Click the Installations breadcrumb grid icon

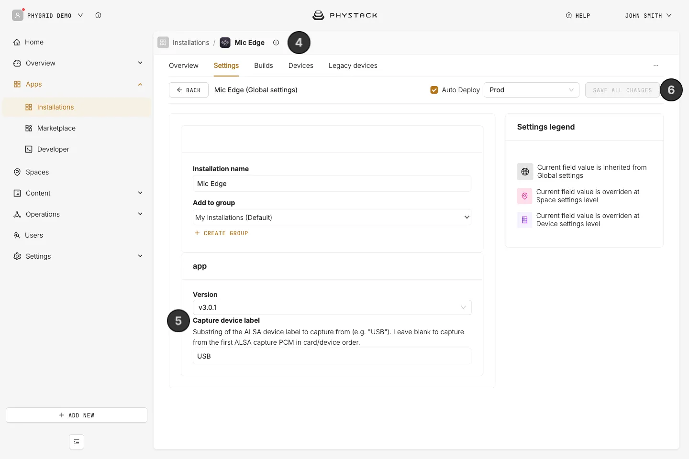(x=163, y=43)
